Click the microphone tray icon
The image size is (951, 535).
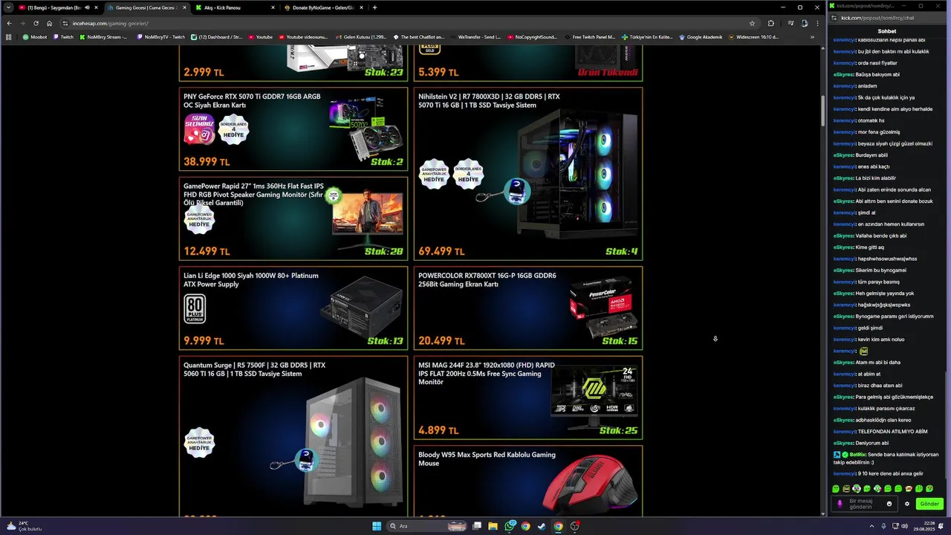882,526
